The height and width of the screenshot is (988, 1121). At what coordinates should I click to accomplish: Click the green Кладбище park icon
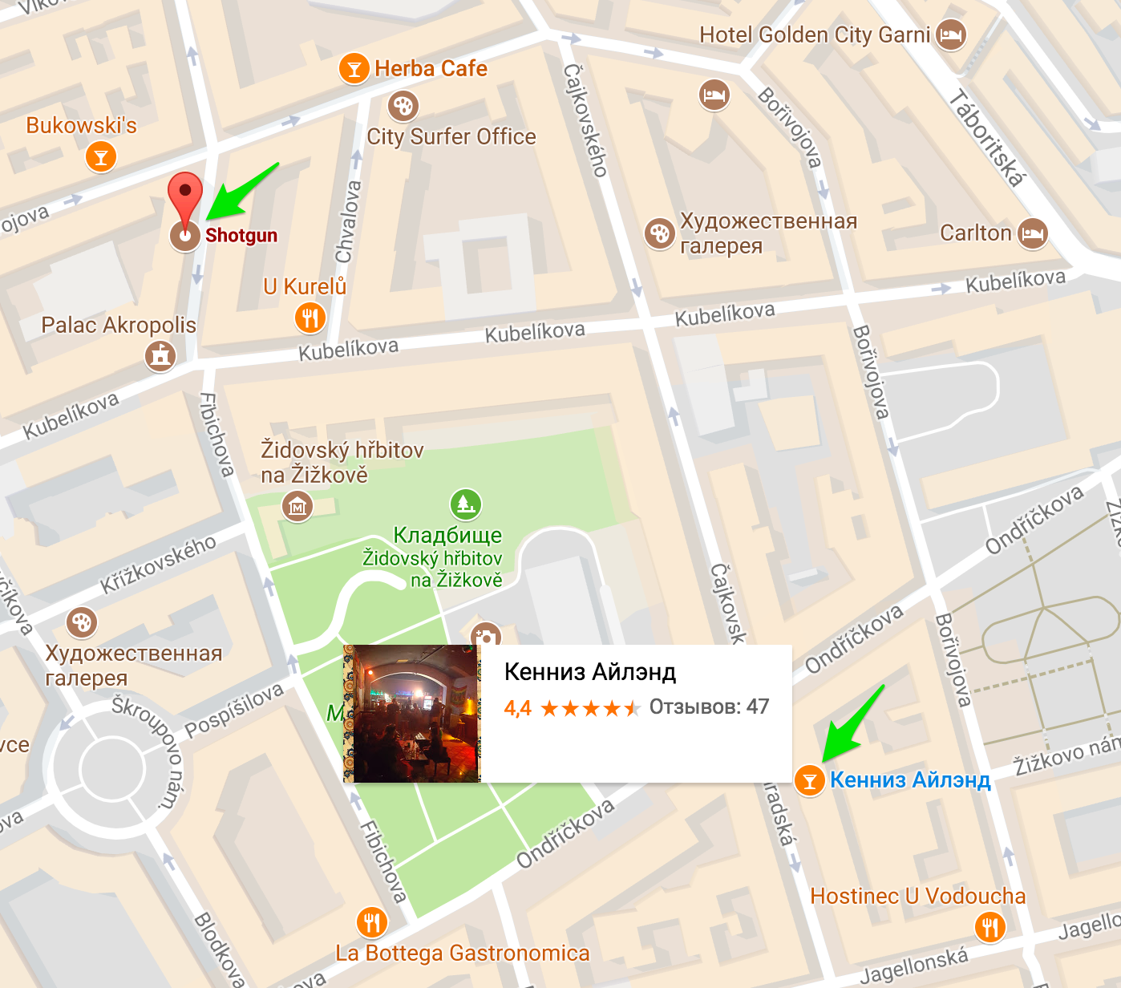(466, 504)
